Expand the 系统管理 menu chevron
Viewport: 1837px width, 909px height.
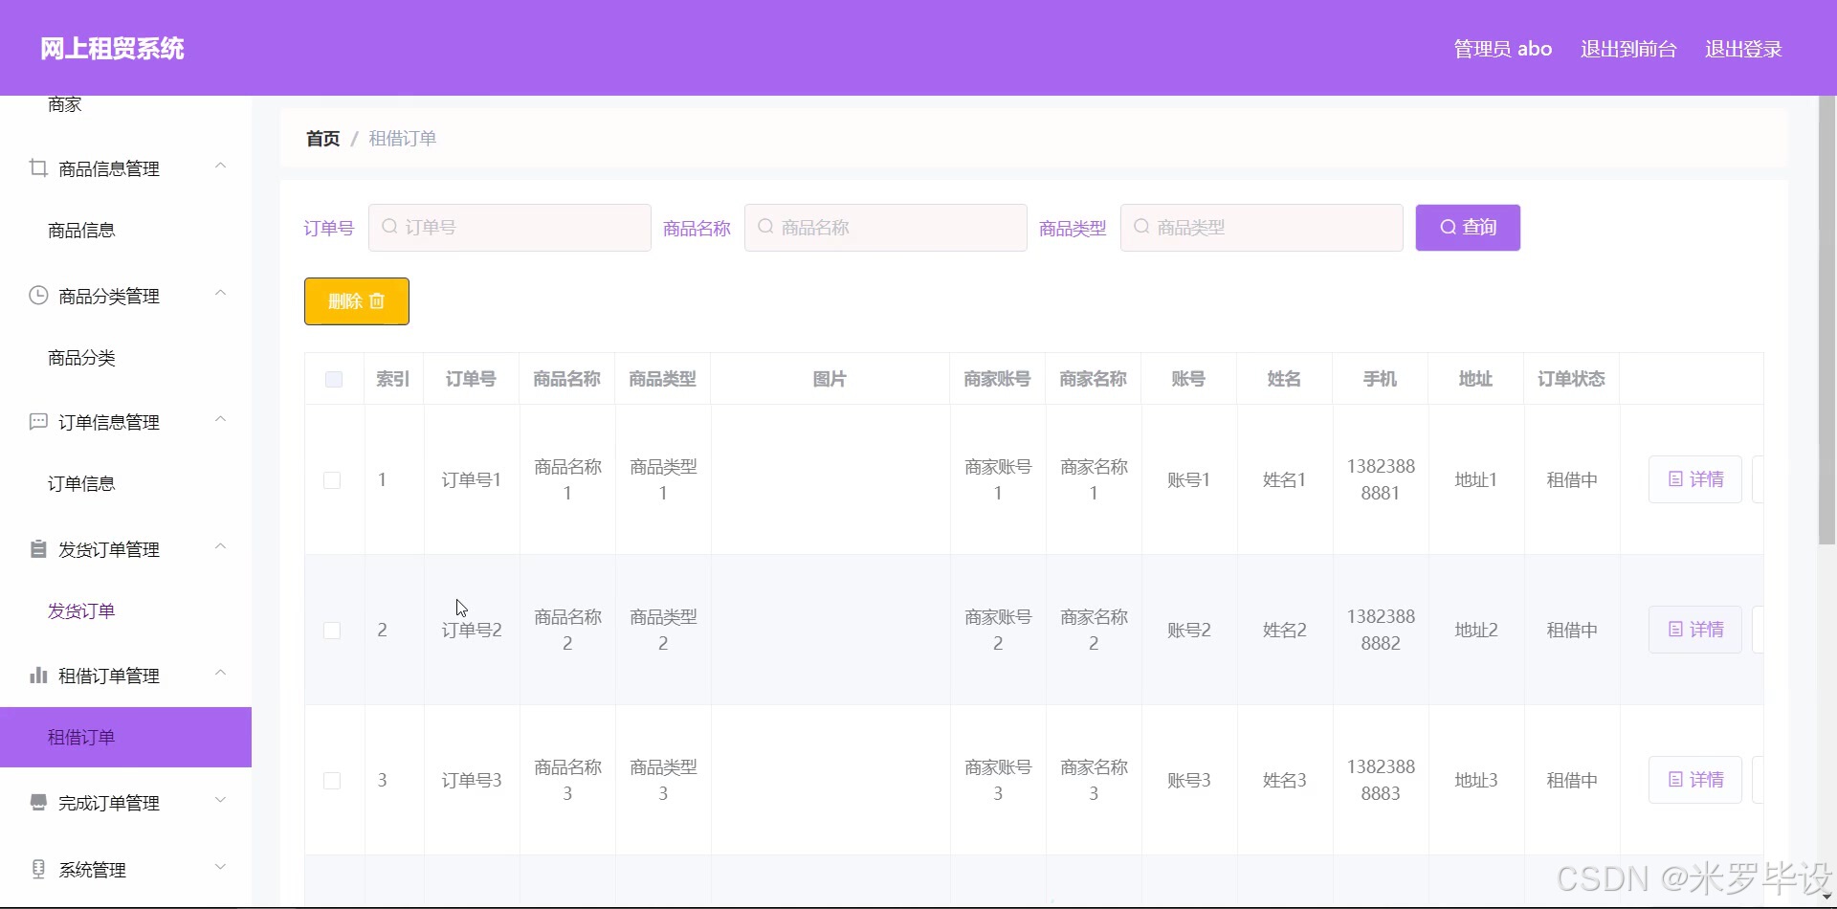[x=221, y=868]
